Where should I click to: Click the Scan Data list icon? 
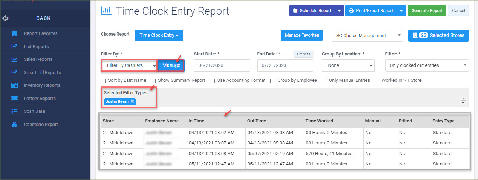[x=15, y=111]
